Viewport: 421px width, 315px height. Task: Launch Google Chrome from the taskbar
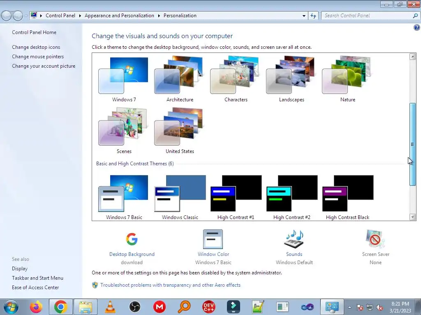click(x=60, y=307)
